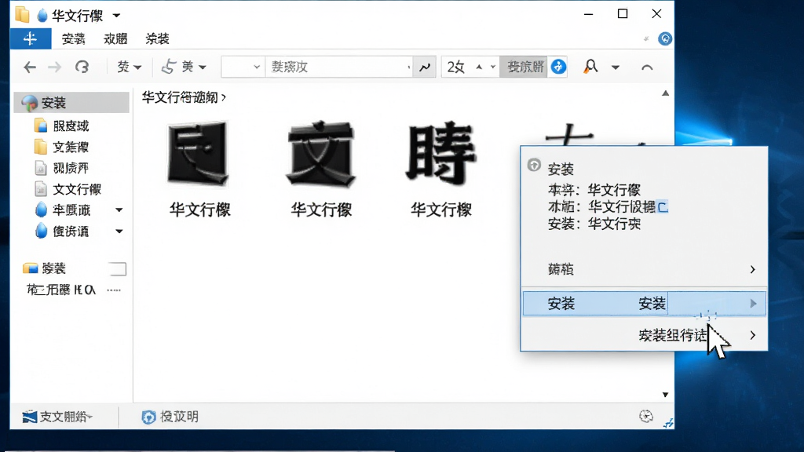
Task: Click the small pin icon beside the help icon
Action: point(646,39)
